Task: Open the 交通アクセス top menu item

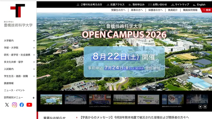Action: click(116, 5)
